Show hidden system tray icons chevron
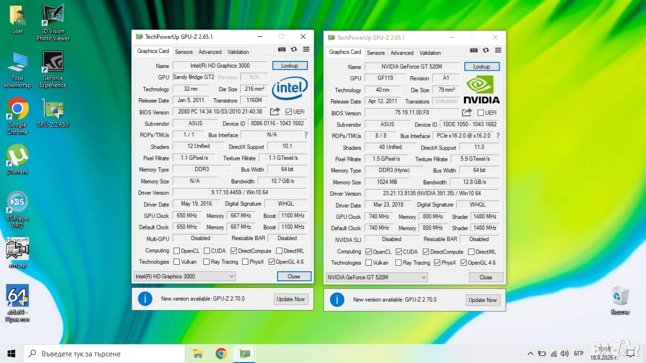The height and width of the screenshot is (363, 646). tap(530, 353)
